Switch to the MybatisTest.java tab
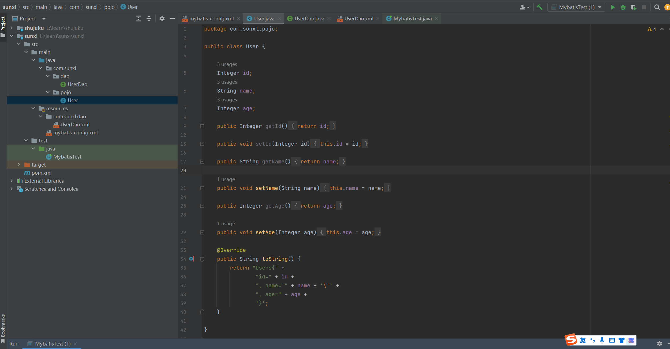Screen dimensions: 670x349 tap(412, 19)
